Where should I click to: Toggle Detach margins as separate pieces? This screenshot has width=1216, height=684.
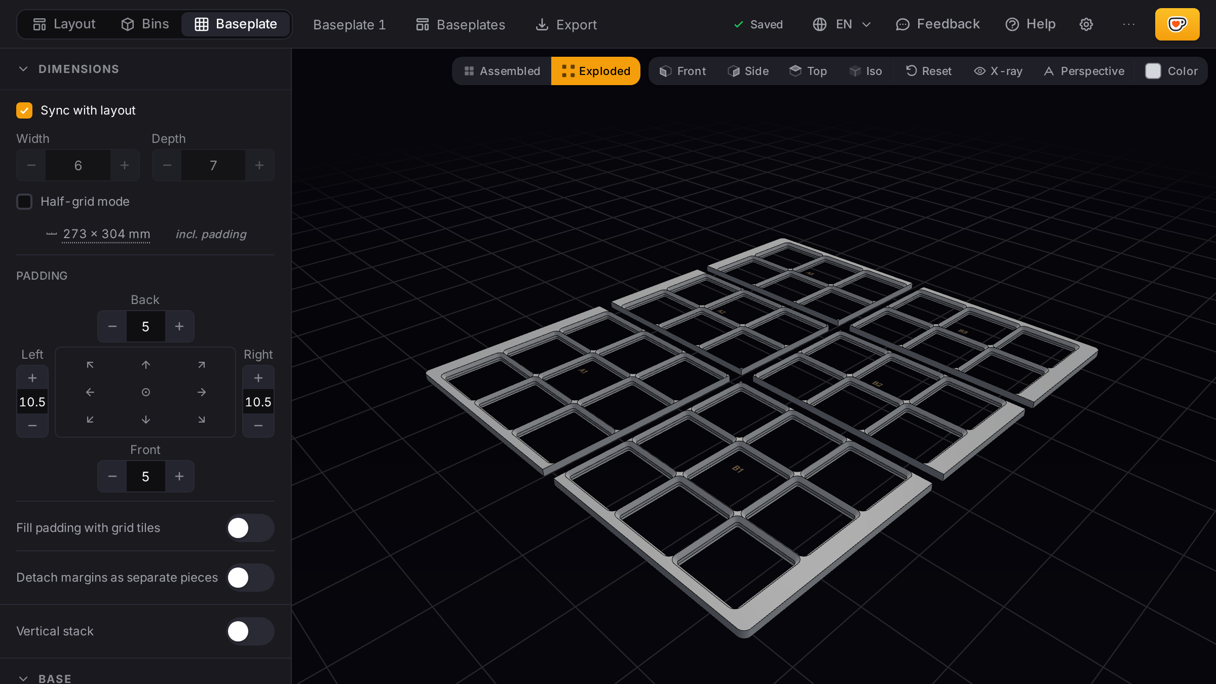250,578
